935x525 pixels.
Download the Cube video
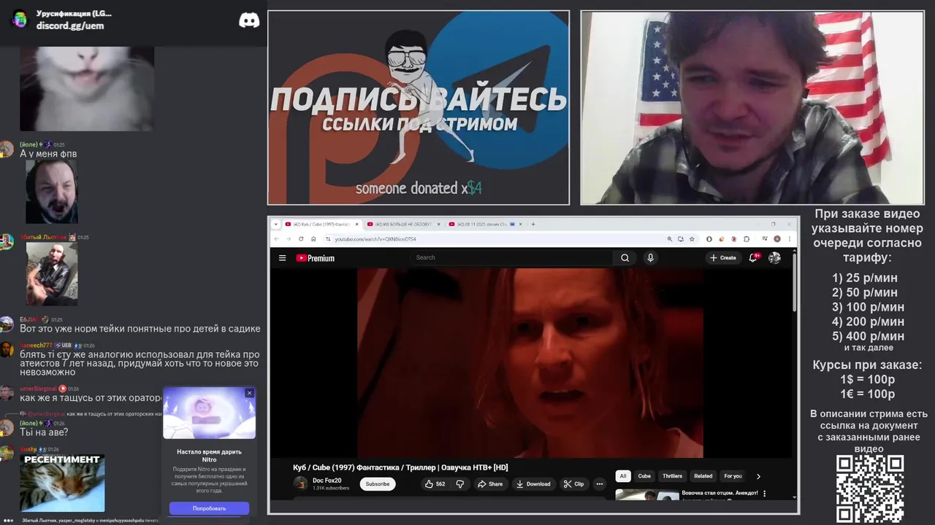[x=533, y=483]
